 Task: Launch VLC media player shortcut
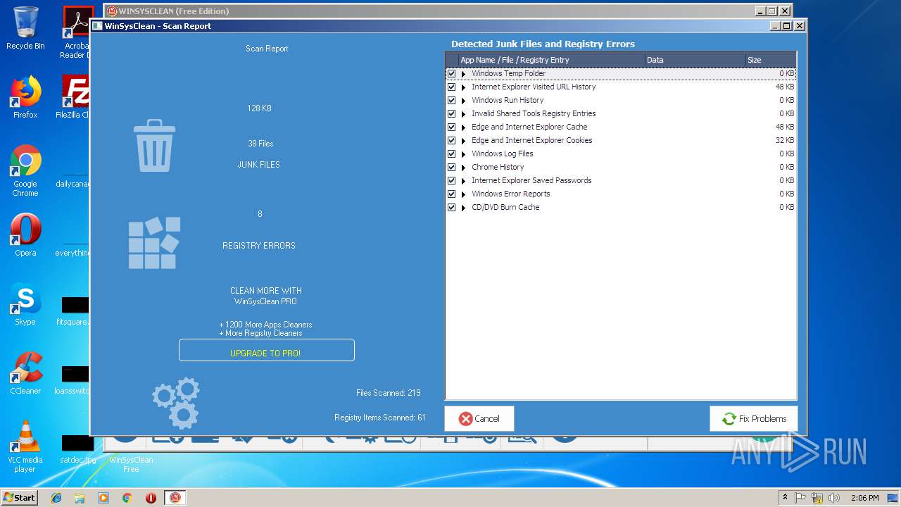coord(25,446)
